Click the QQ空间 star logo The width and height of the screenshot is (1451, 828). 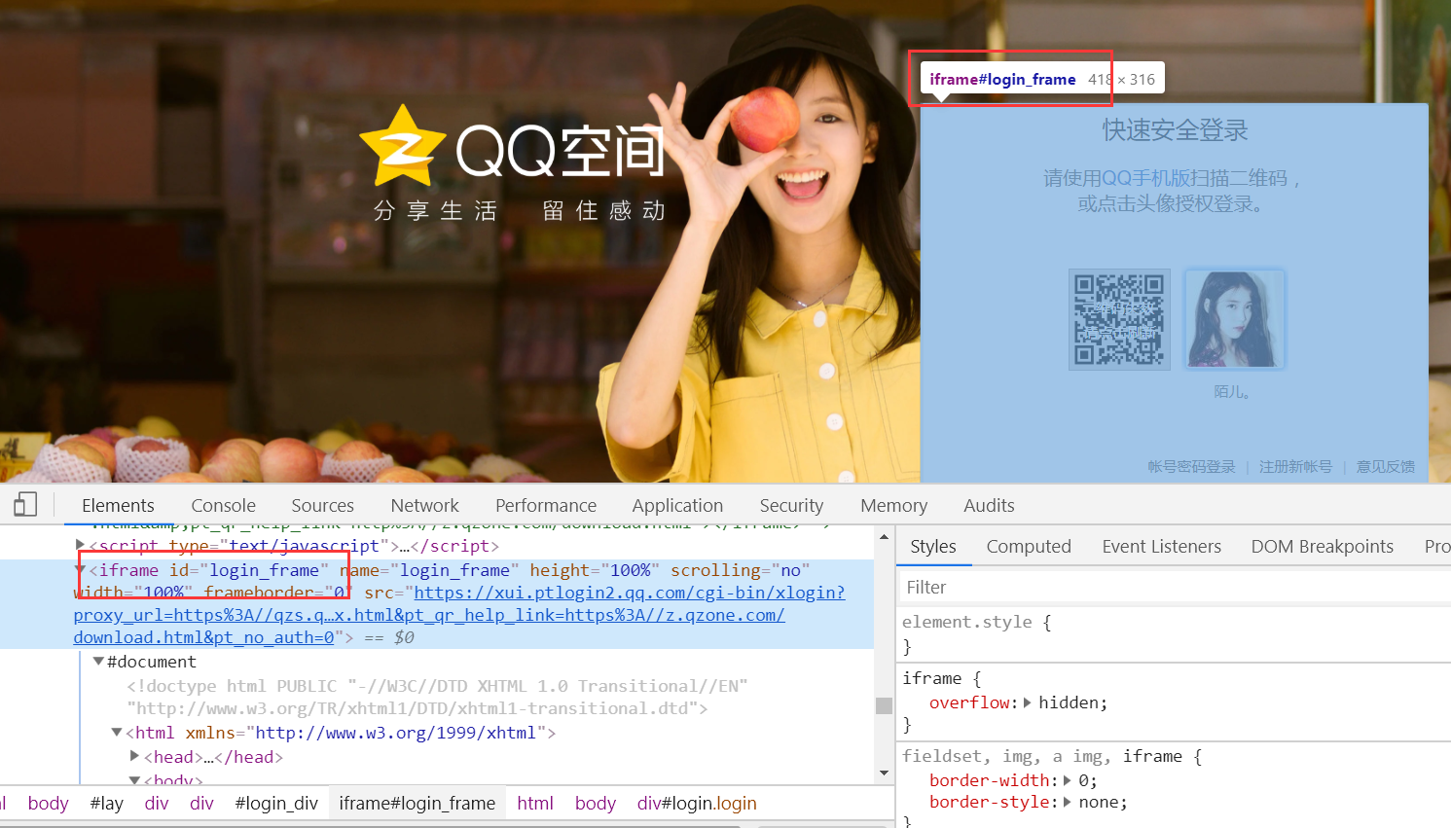(402, 147)
